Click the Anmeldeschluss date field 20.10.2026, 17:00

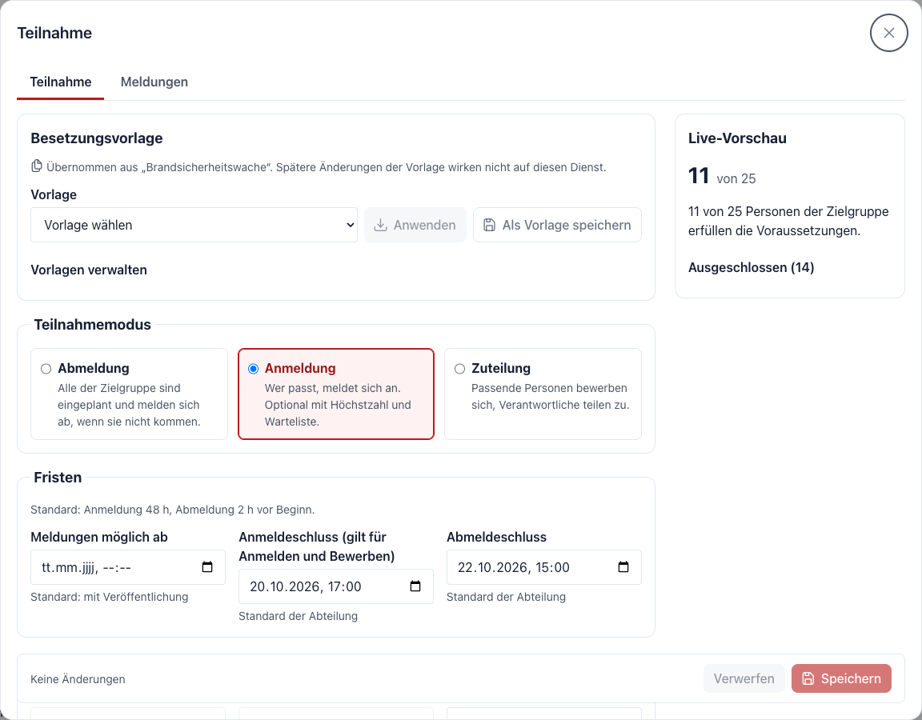[x=336, y=586]
